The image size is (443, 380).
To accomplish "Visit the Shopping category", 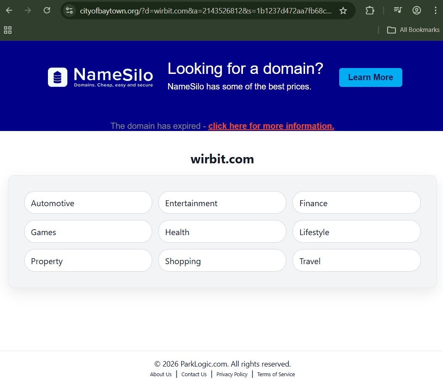I will coord(222,260).
